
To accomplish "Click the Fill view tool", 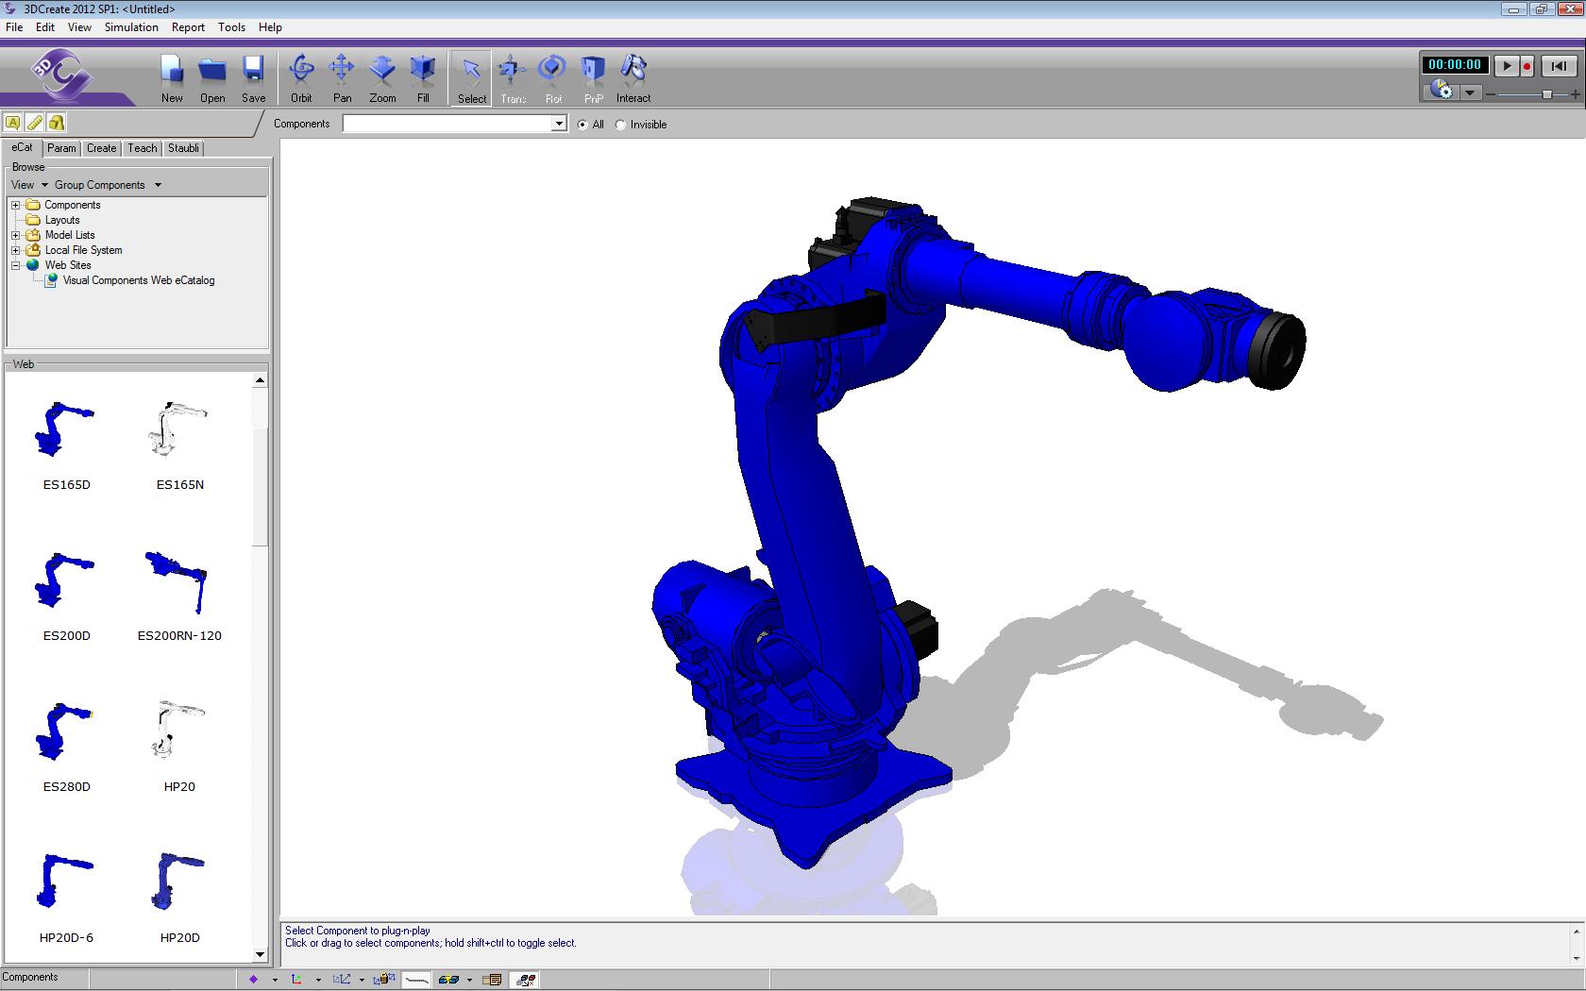I will tap(423, 77).
